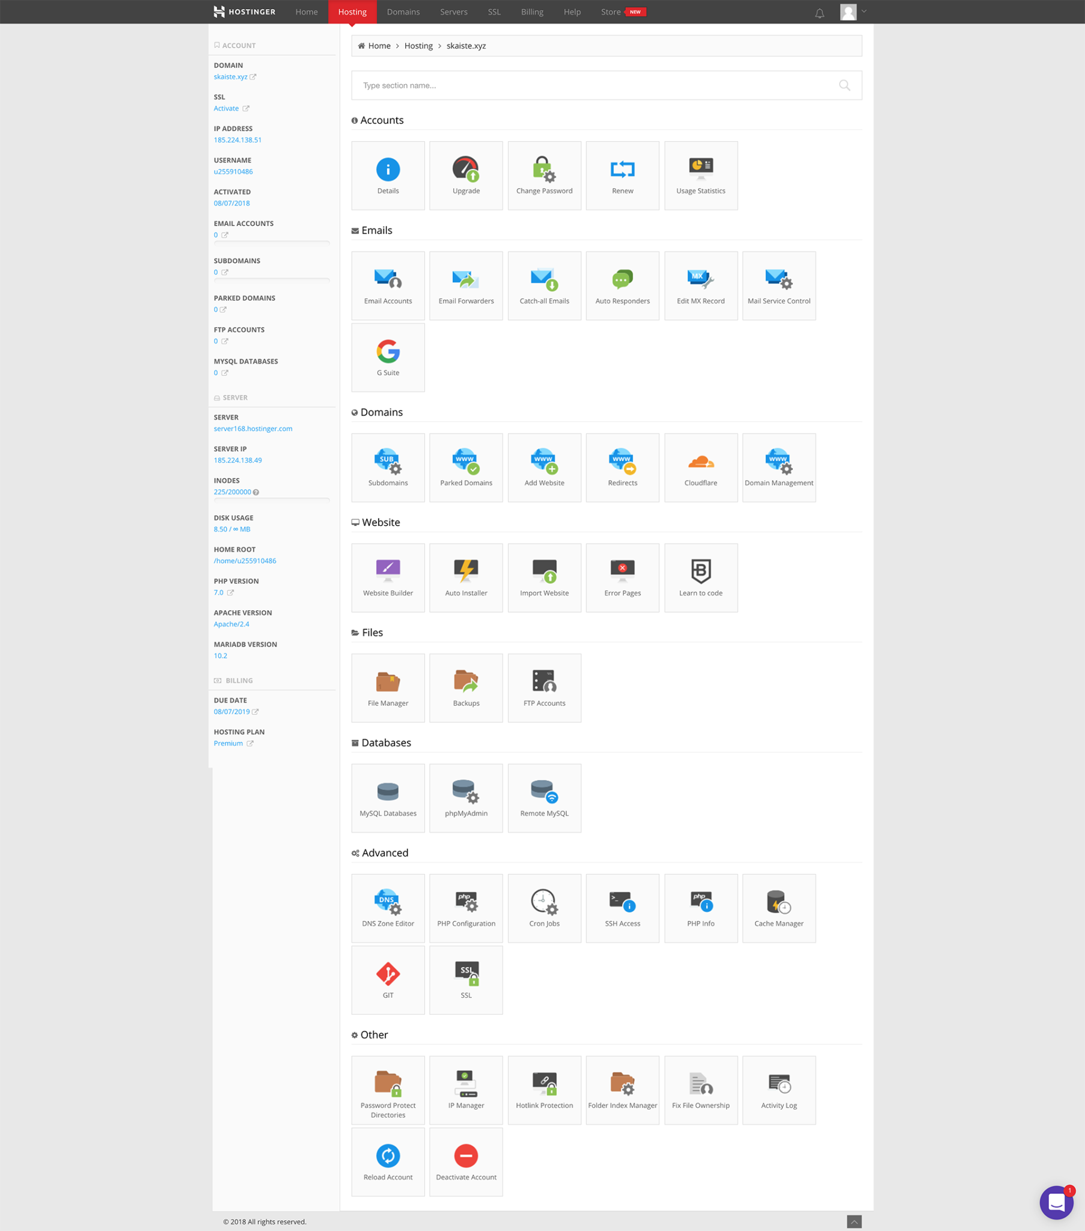Open the File Manager icon
The image size is (1085, 1231).
(387, 687)
